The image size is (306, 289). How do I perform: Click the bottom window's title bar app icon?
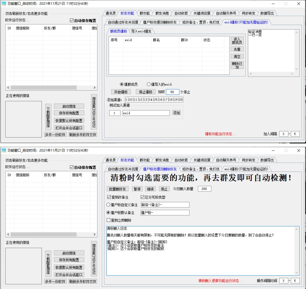click(x=4, y=150)
